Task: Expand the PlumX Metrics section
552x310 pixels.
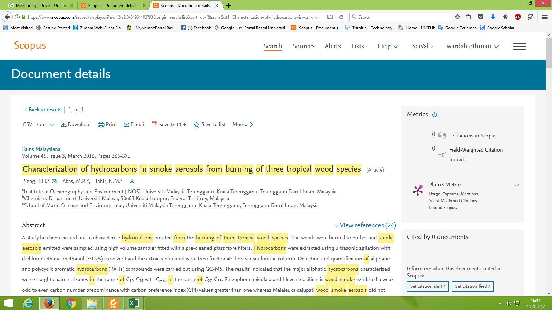Action: click(516, 185)
